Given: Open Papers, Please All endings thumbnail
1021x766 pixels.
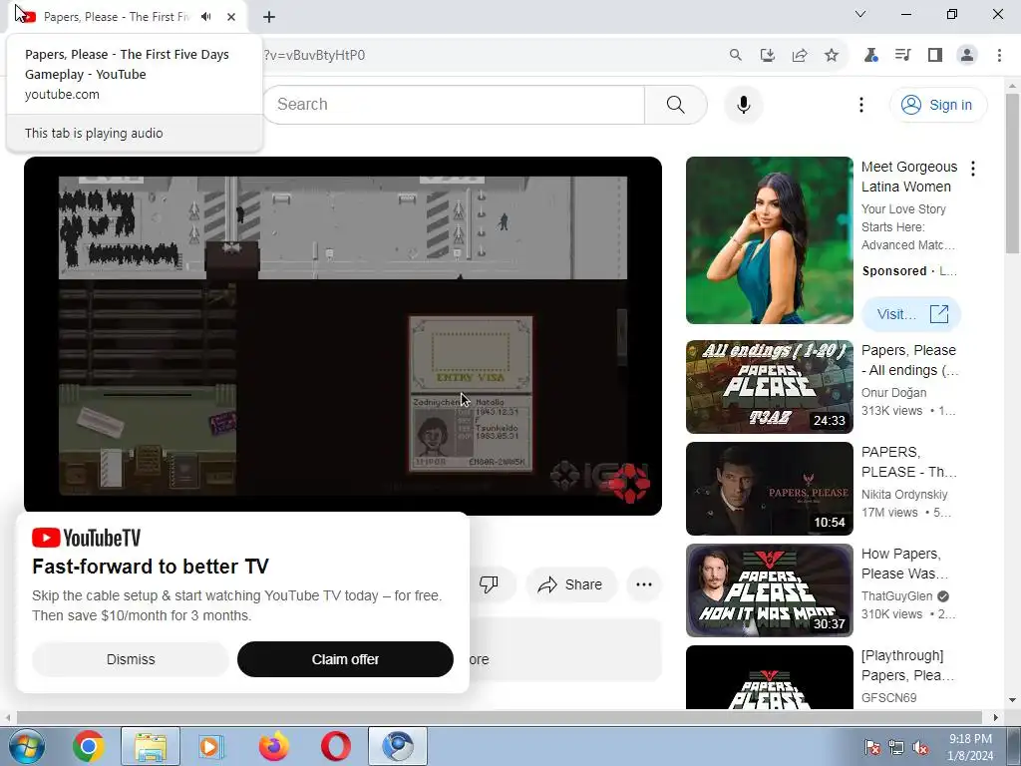Looking at the screenshot, I should click(x=769, y=387).
